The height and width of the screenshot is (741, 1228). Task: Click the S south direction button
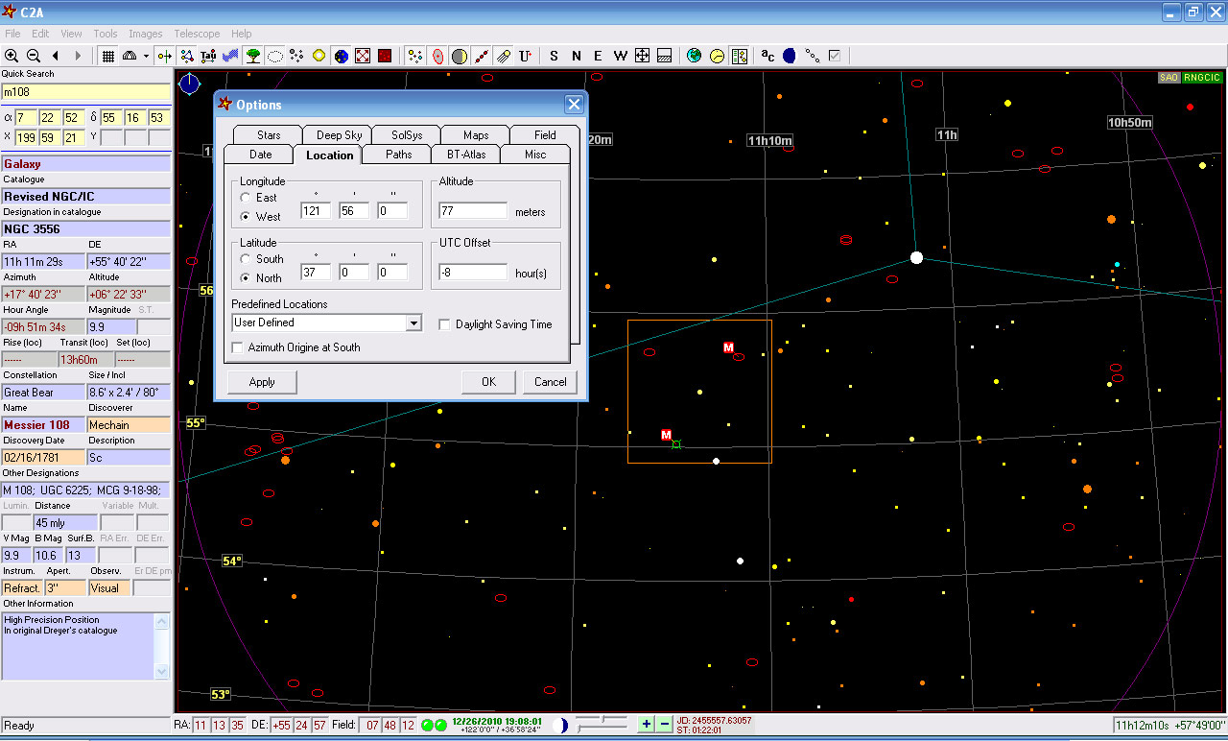click(554, 56)
